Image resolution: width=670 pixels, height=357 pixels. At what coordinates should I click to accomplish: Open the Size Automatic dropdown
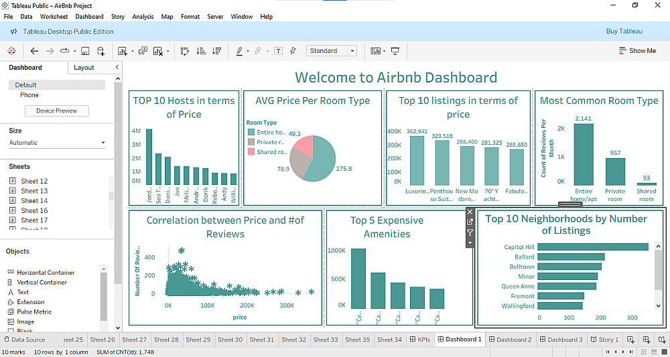pos(57,143)
